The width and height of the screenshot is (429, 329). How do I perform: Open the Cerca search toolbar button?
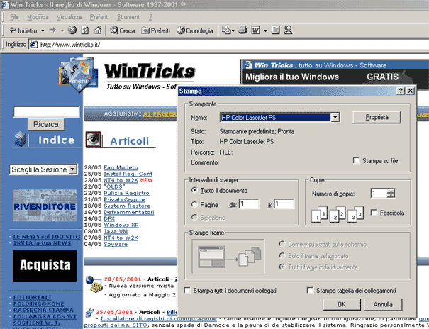122,30
